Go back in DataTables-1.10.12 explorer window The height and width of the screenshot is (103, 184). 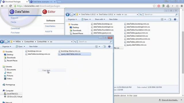pos(68,15)
